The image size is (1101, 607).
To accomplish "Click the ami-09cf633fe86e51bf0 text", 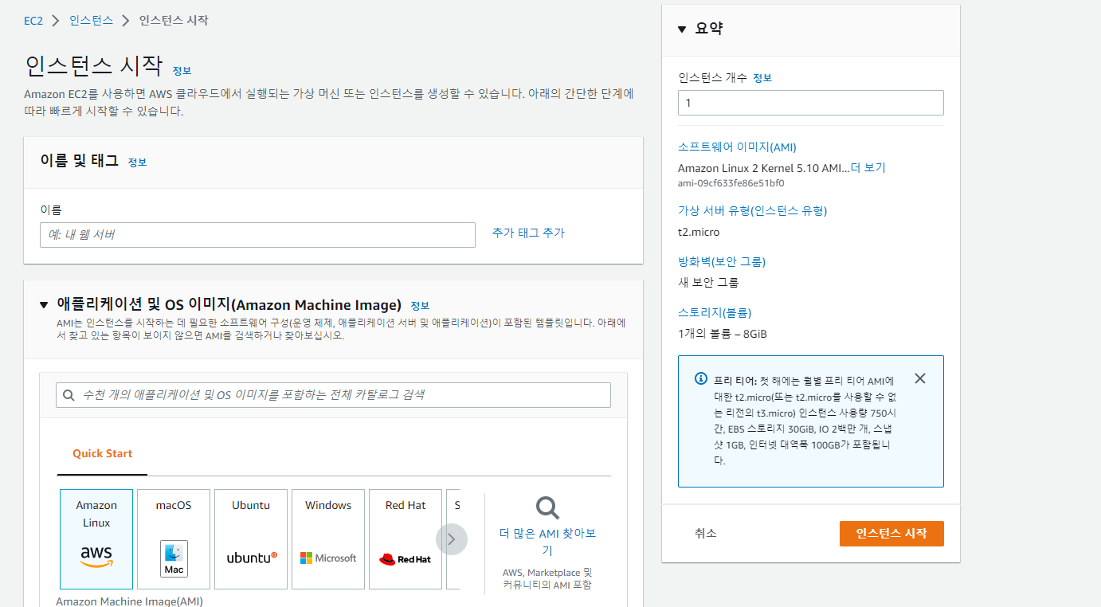I will click(x=731, y=183).
